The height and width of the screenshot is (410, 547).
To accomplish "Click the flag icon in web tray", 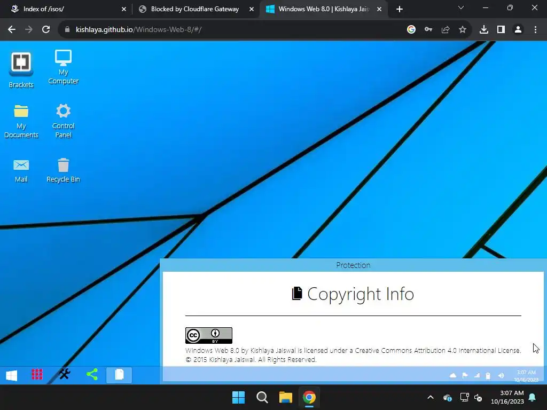I will click(465, 375).
